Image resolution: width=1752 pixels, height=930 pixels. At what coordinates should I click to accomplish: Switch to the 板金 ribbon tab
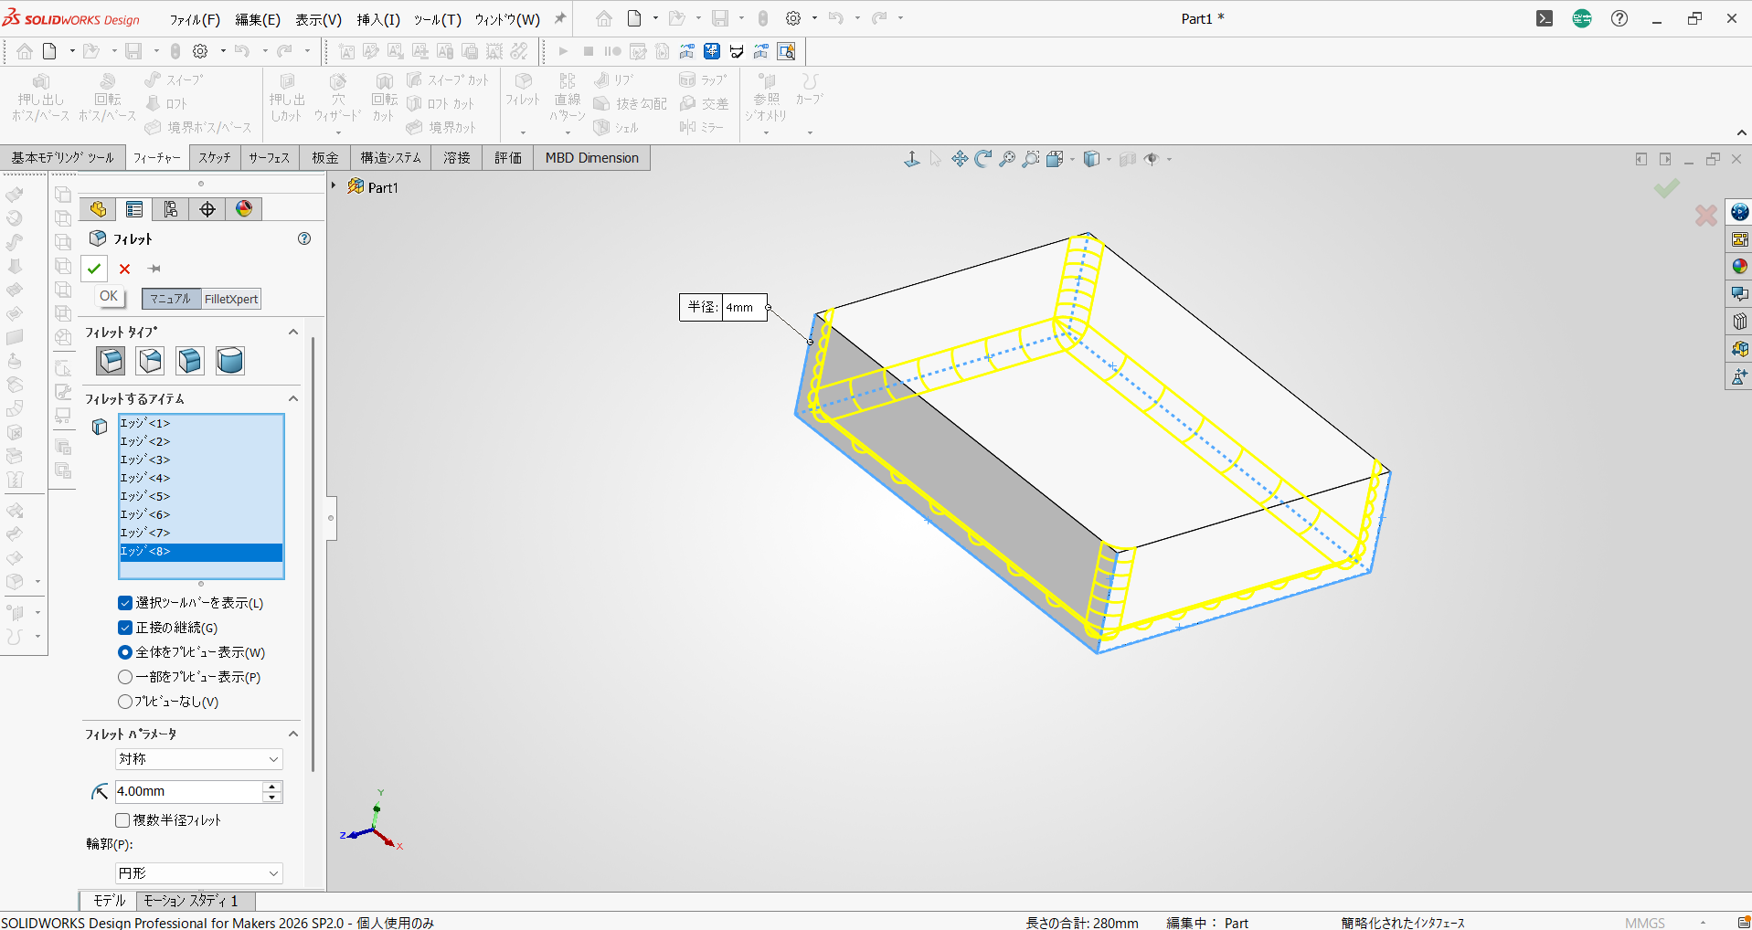coord(325,158)
